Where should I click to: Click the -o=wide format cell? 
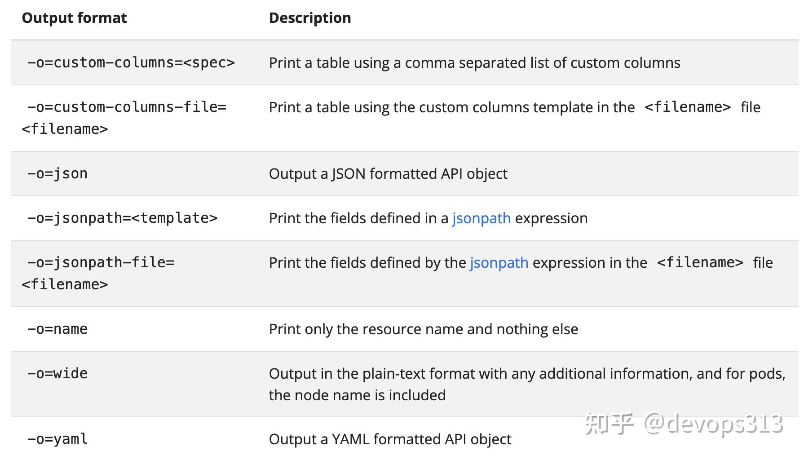(x=57, y=373)
